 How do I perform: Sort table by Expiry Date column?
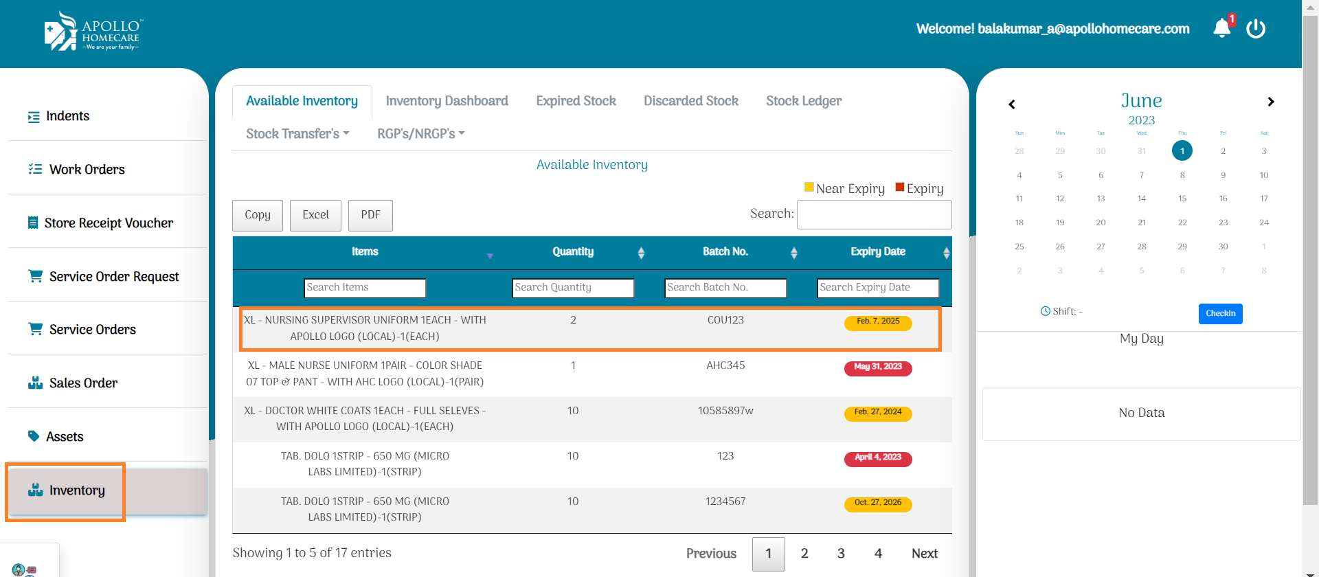click(946, 253)
